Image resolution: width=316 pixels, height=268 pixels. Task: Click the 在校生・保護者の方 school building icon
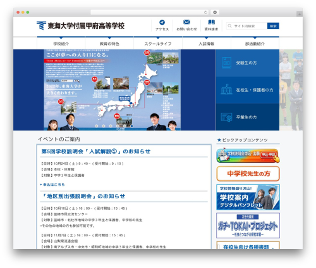pyautogui.click(x=226, y=89)
